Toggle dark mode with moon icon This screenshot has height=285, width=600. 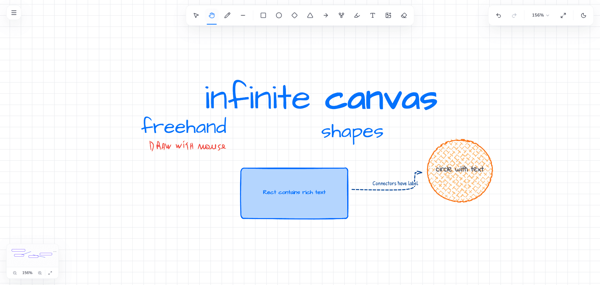click(x=583, y=15)
